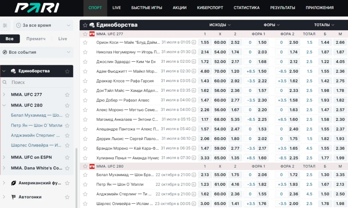Viewport: 348px width, 208px height.
Task: Open the Все события dropdown
Action: 37,52
